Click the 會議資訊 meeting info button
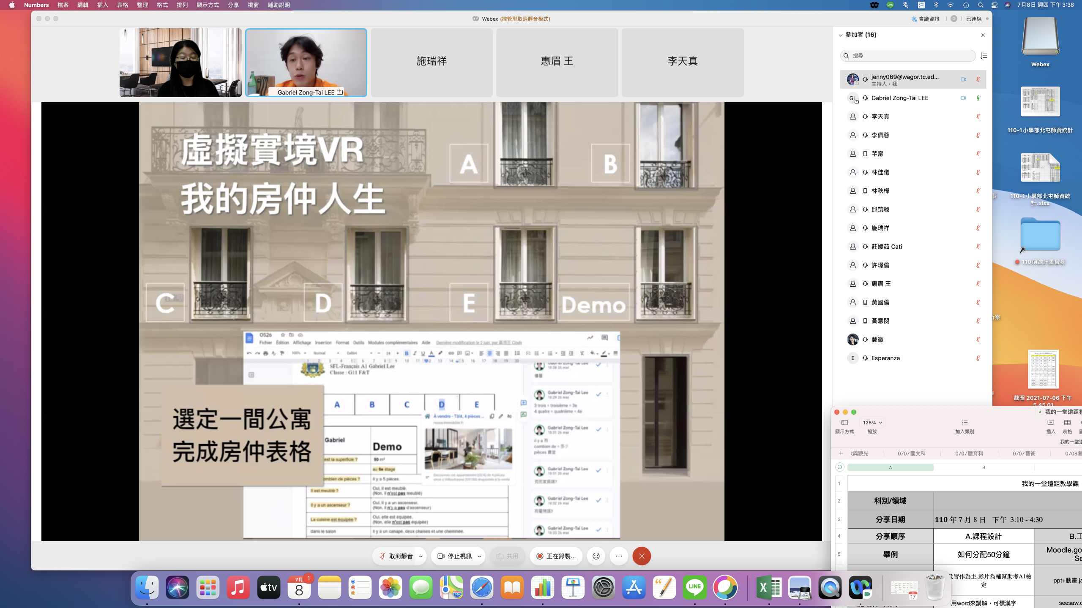The image size is (1082, 608). (x=926, y=19)
